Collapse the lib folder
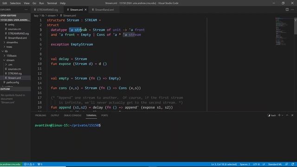Image resolution: width=297 pixels, height=167 pixels. coord(6,51)
